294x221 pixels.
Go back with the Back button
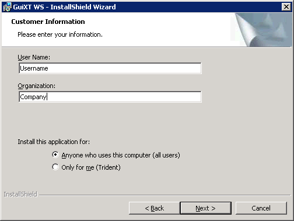[154, 208]
